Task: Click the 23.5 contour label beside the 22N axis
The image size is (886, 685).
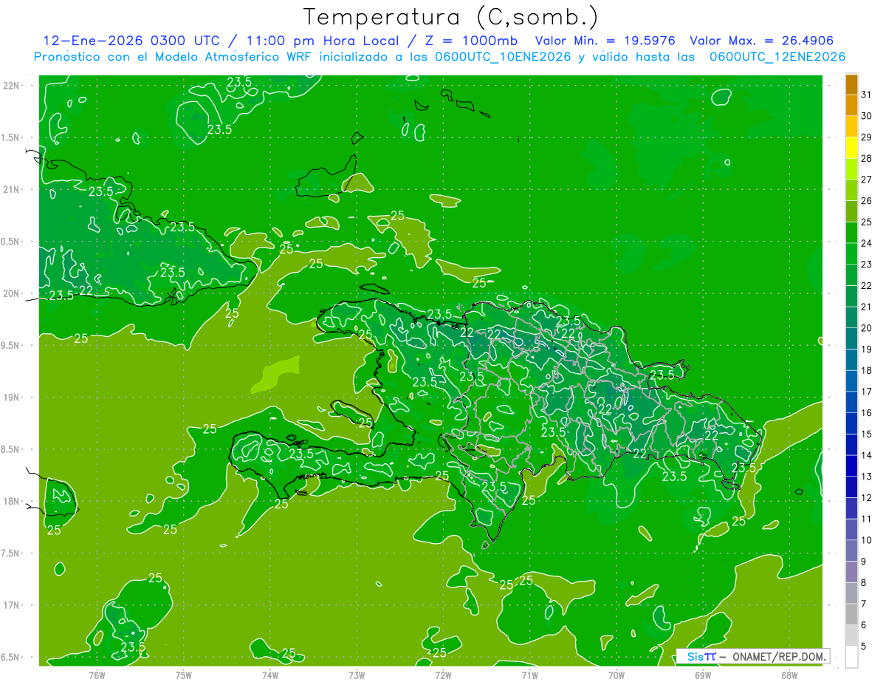Action: coord(240,82)
